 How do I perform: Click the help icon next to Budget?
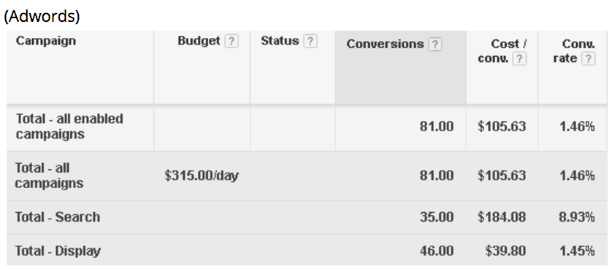(x=231, y=41)
